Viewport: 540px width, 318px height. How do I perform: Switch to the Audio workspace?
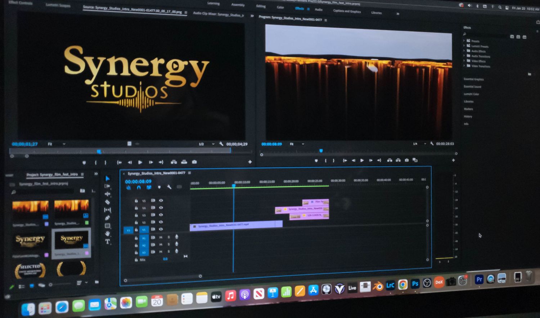319,9
